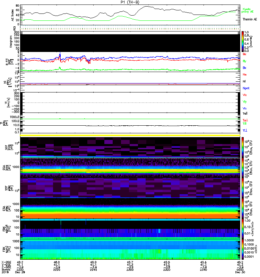
Task: Click the "46.2" X-GSE value
Action: coord(20,262)
